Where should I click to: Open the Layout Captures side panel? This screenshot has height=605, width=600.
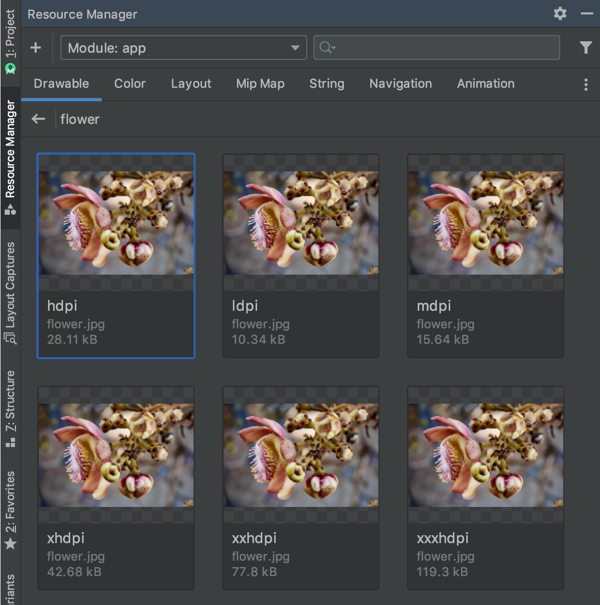[x=10, y=292]
